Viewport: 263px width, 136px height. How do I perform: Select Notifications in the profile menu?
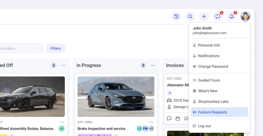click(219, 56)
